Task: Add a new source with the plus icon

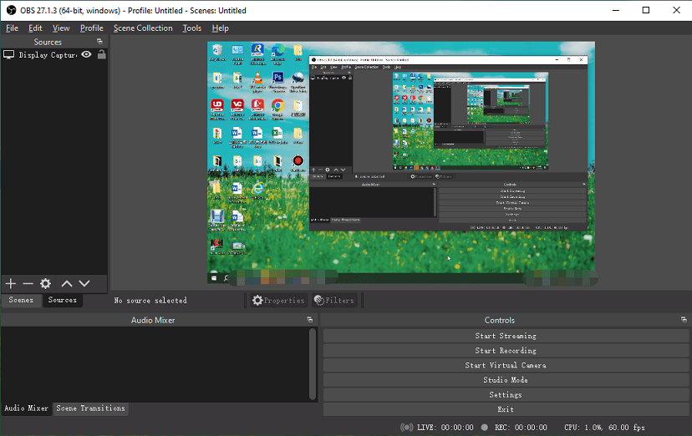Action: [x=11, y=283]
